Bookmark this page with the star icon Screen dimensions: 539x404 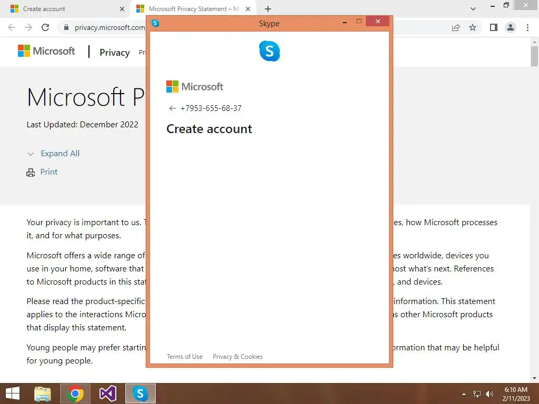pos(473,27)
